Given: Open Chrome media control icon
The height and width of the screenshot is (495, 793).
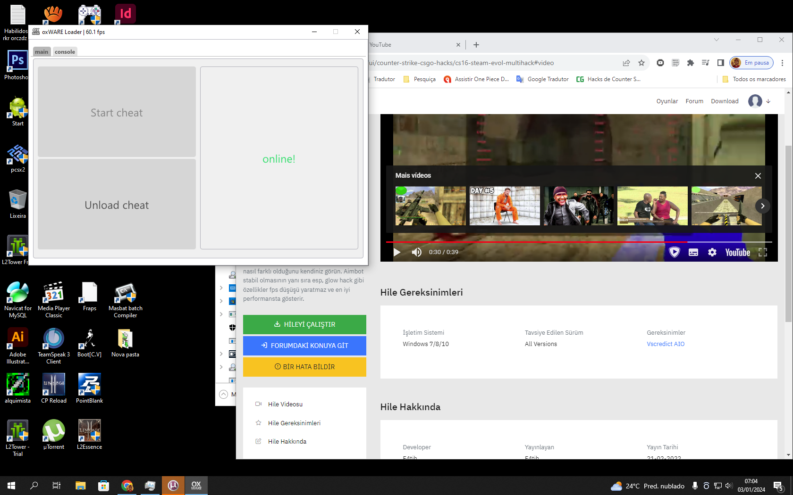Looking at the screenshot, I should click(706, 63).
